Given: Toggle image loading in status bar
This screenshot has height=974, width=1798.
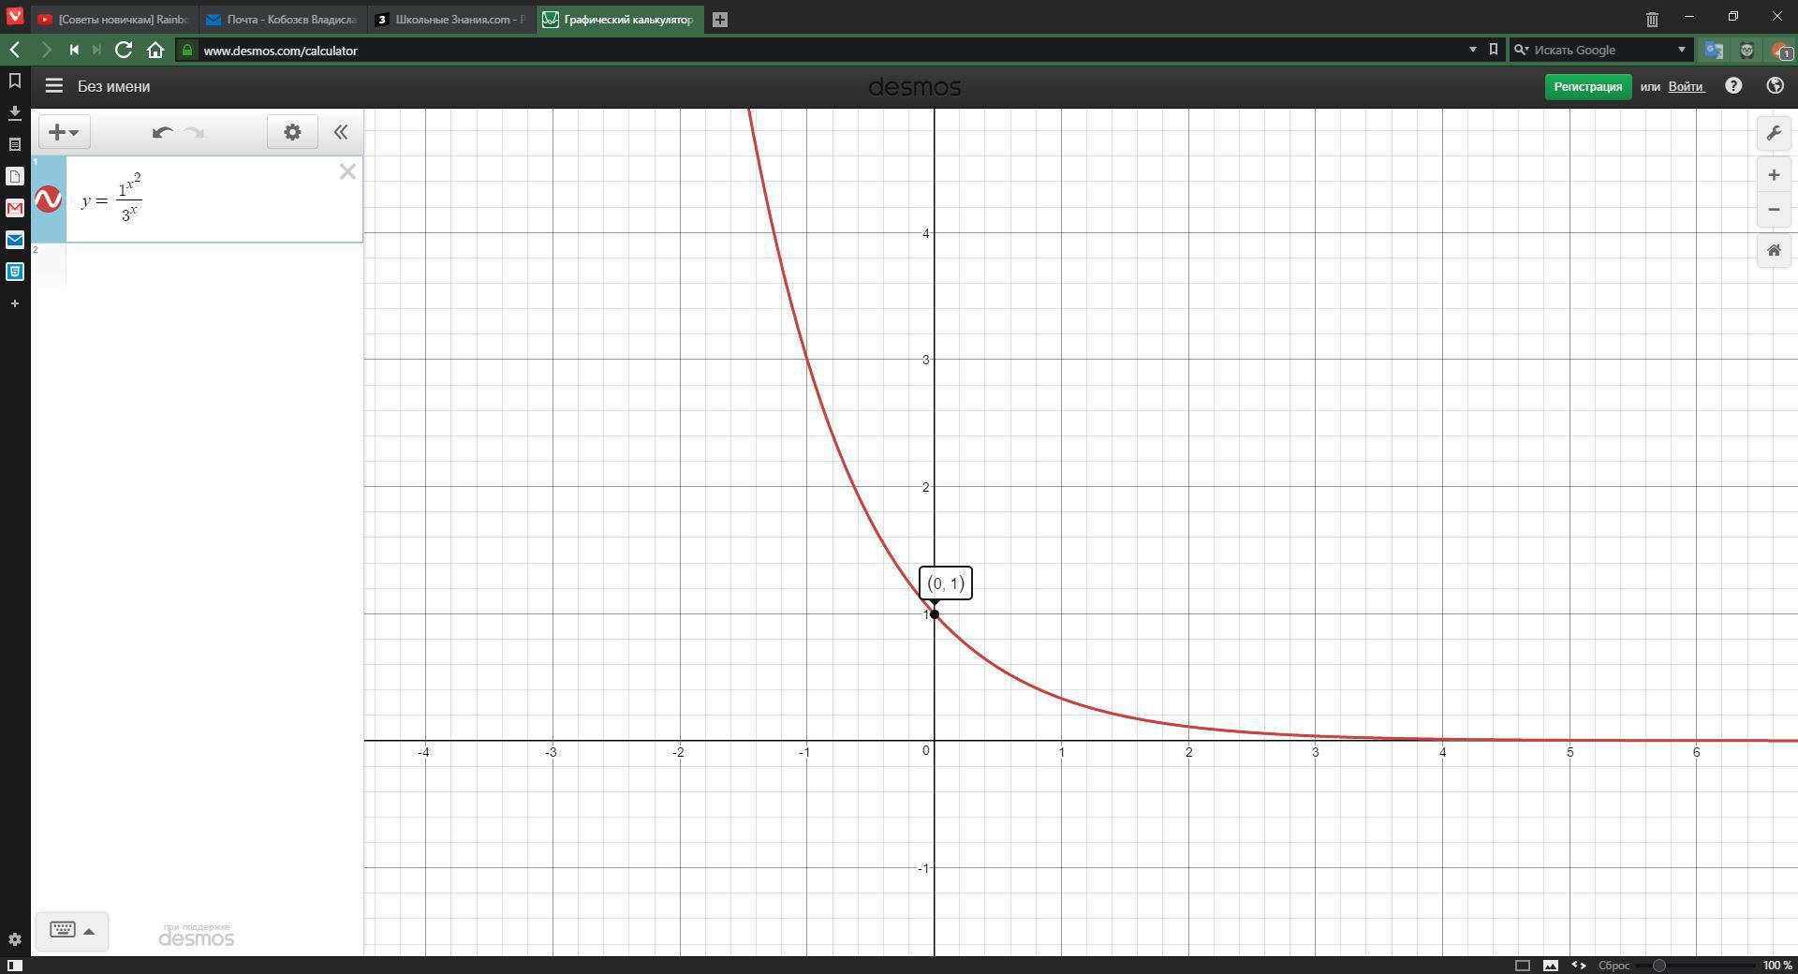Looking at the screenshot, I should click(x=1551, y=966).
